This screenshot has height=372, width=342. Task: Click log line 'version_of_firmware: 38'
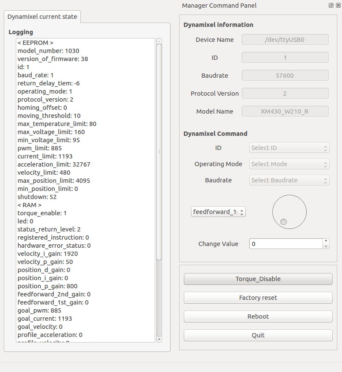click(53, 59)
